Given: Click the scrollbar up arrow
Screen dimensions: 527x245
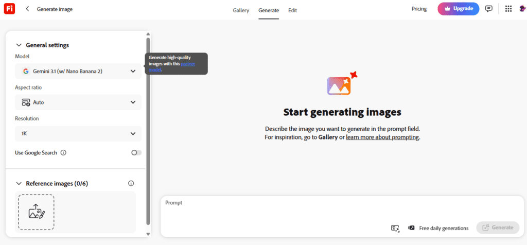Looking at the screenshot, I should (x=148, y=34).
